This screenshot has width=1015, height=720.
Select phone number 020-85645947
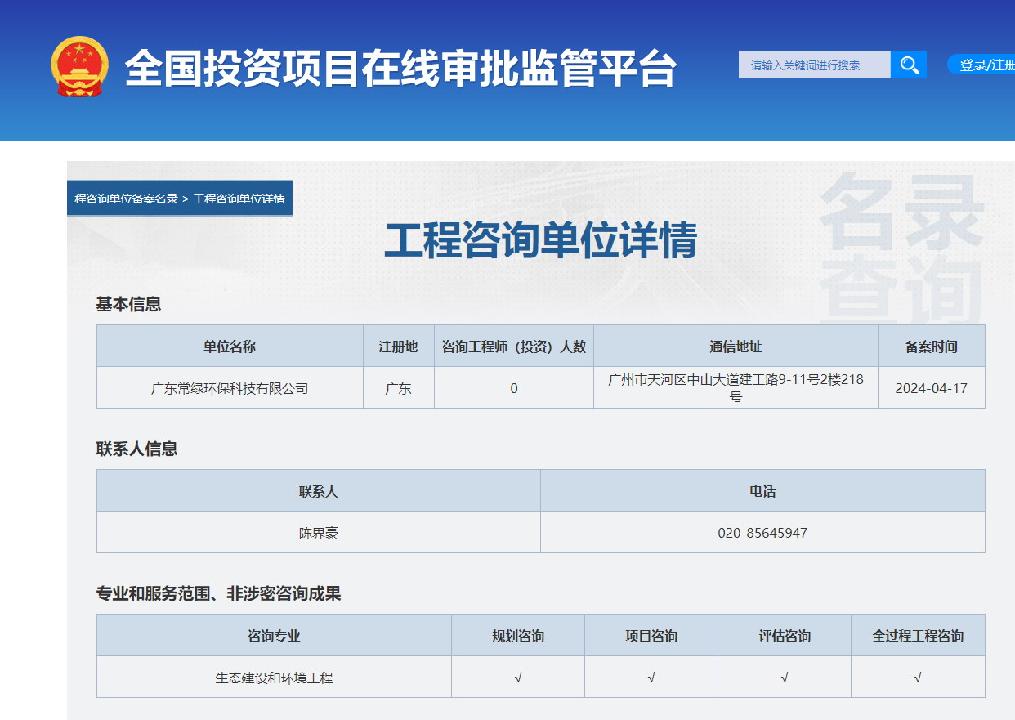pos(762,533)
